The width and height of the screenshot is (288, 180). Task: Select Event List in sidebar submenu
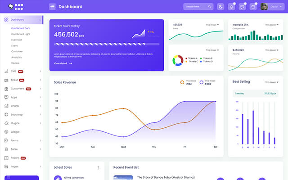[17, 40]
